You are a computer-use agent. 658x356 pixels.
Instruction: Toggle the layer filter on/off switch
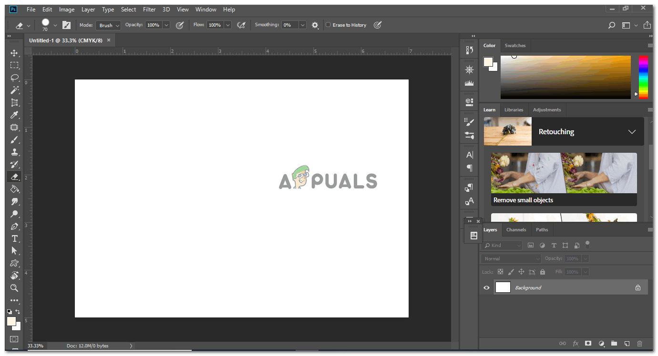point(587,244)
